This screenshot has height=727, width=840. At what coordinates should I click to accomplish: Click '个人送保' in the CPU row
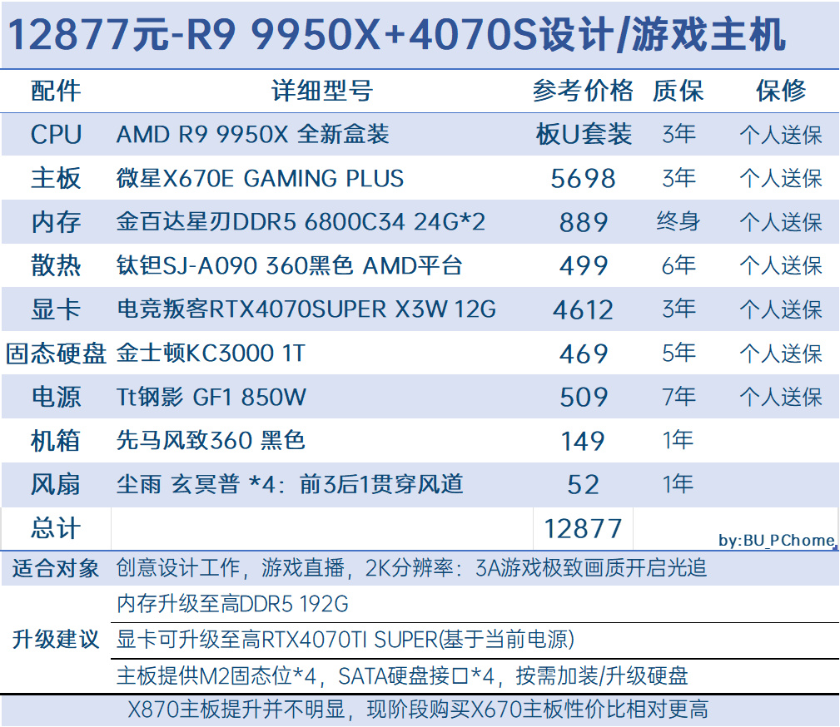point(781,135)
